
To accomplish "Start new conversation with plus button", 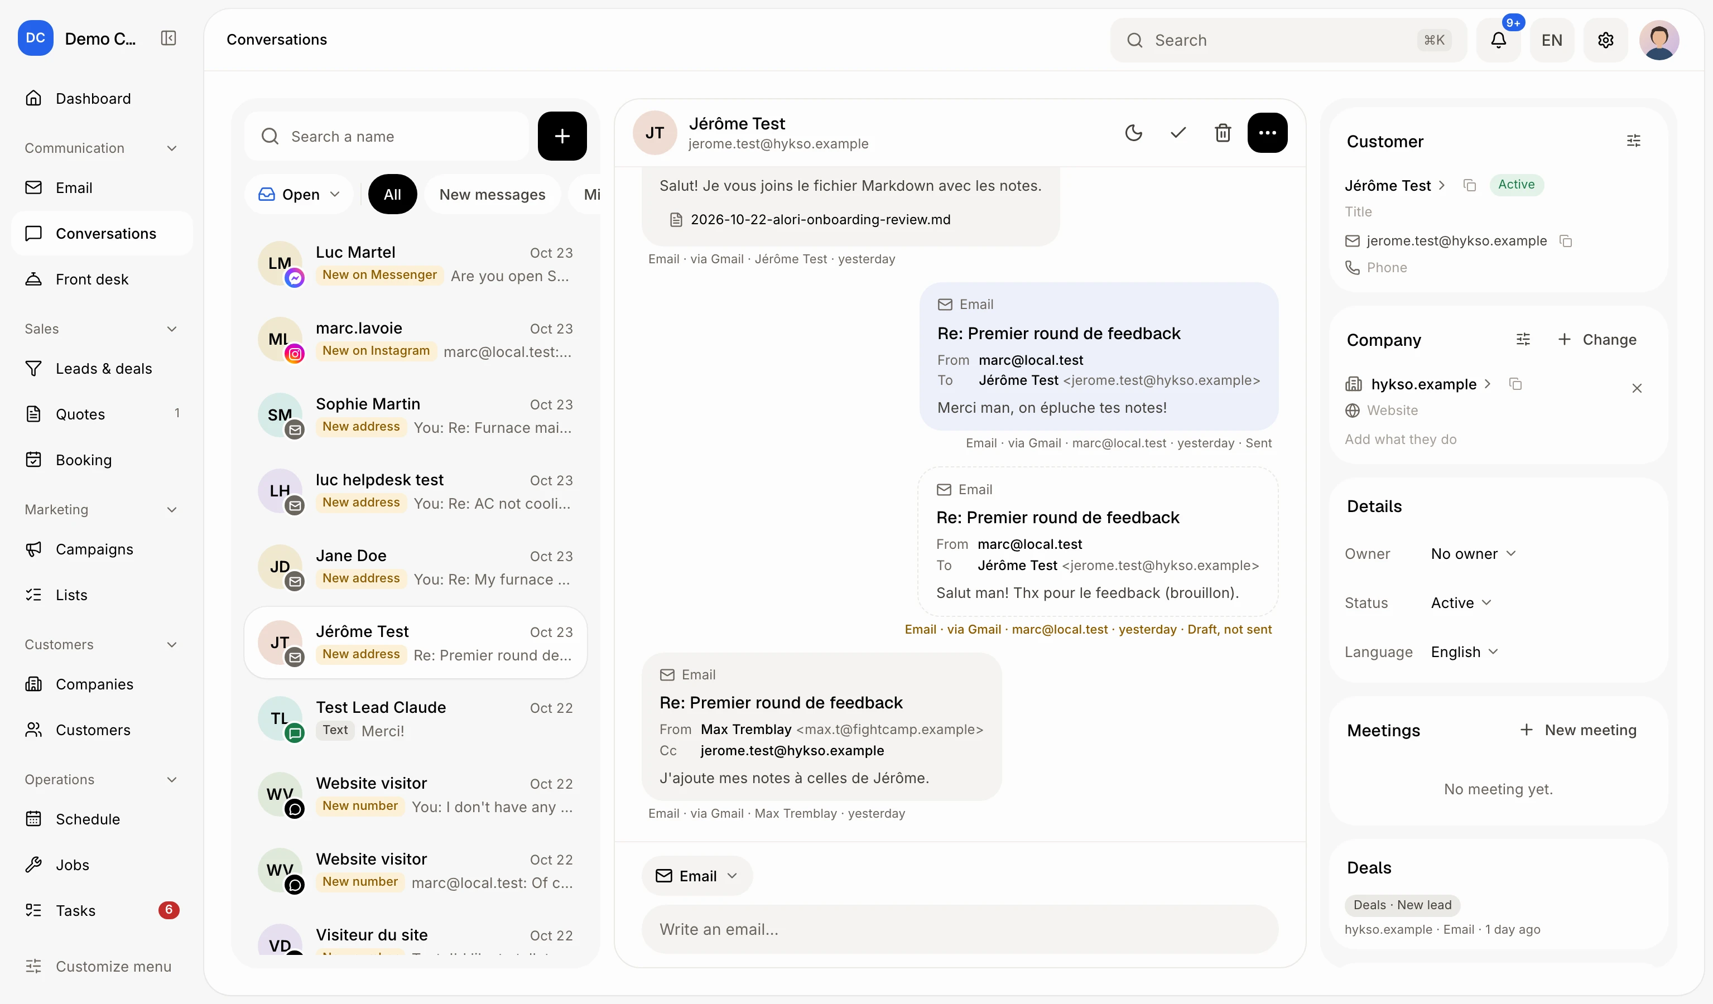I will click(562, 136).
